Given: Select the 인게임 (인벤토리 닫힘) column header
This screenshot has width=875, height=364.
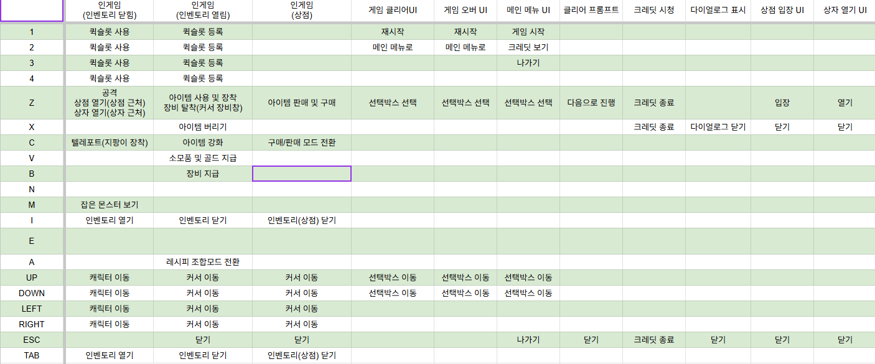Looking at the screenshot, I should 110,10.
